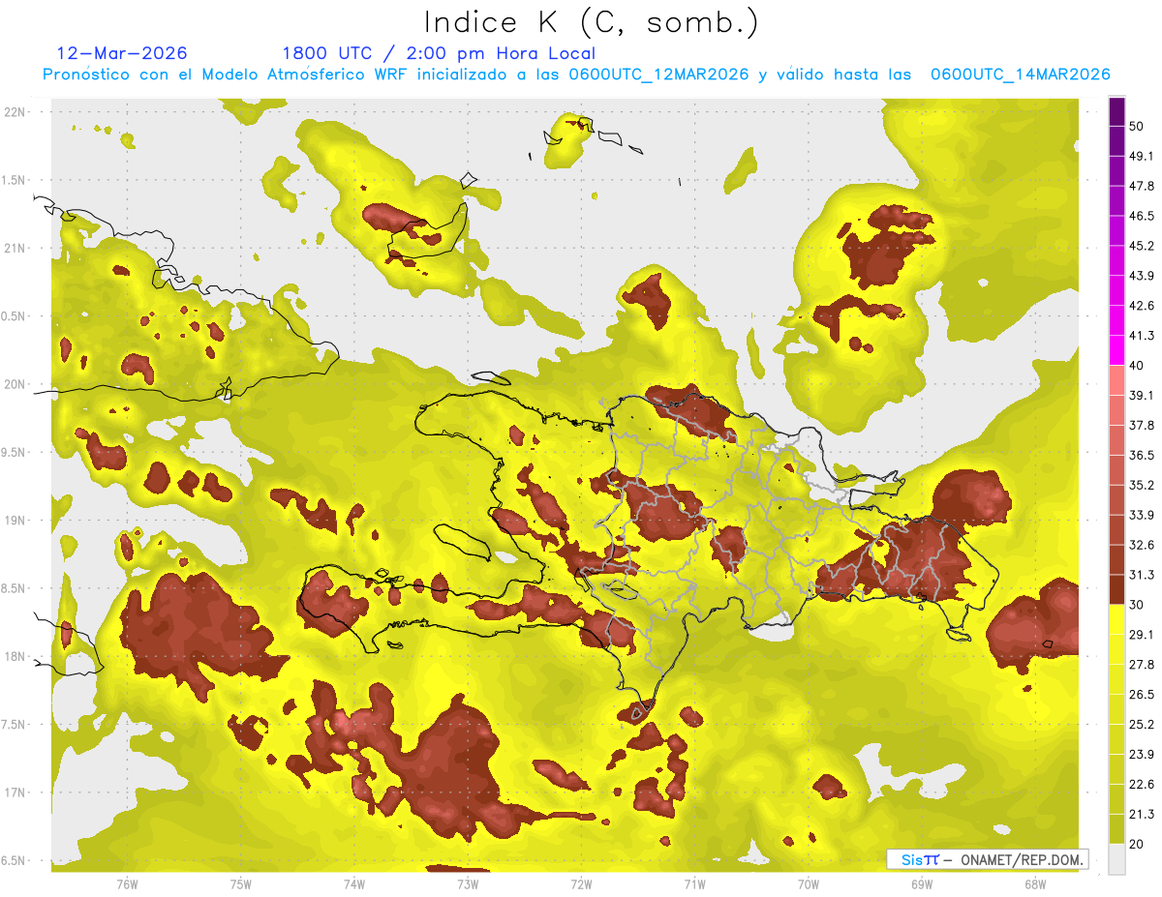The height and width of the screenshot is (897, 1162).
Task: Click the "23.9" color scale value
Action: tap(1142, 754)
